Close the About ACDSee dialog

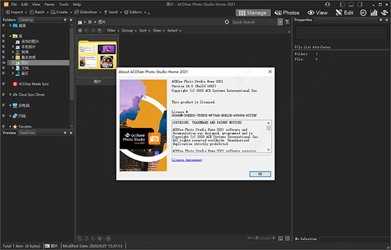coord(270,72)
